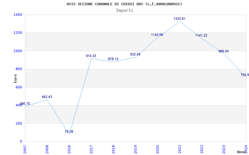Click the peak value 1325.81 label
The width and height of the screenshot is (249, 155).
click(179, 19)
